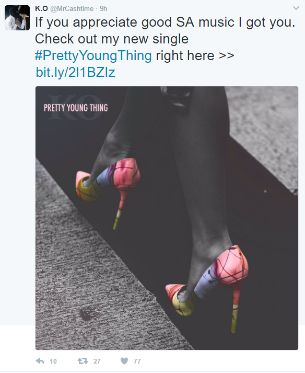Click the retweet count 27

pyautogui.click(x=97, y=361)
